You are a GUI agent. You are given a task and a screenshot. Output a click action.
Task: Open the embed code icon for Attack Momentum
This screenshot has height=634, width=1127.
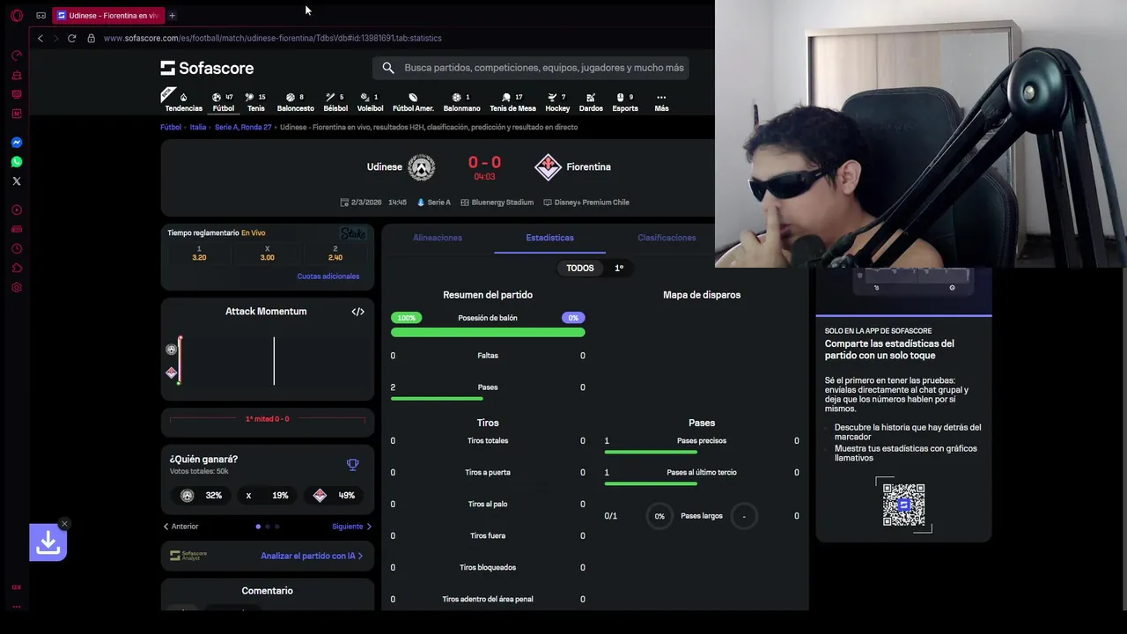357,312
